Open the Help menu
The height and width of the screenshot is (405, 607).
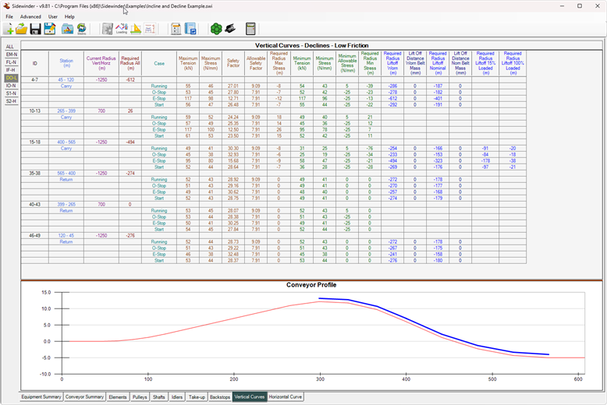(x=69, y=16)
